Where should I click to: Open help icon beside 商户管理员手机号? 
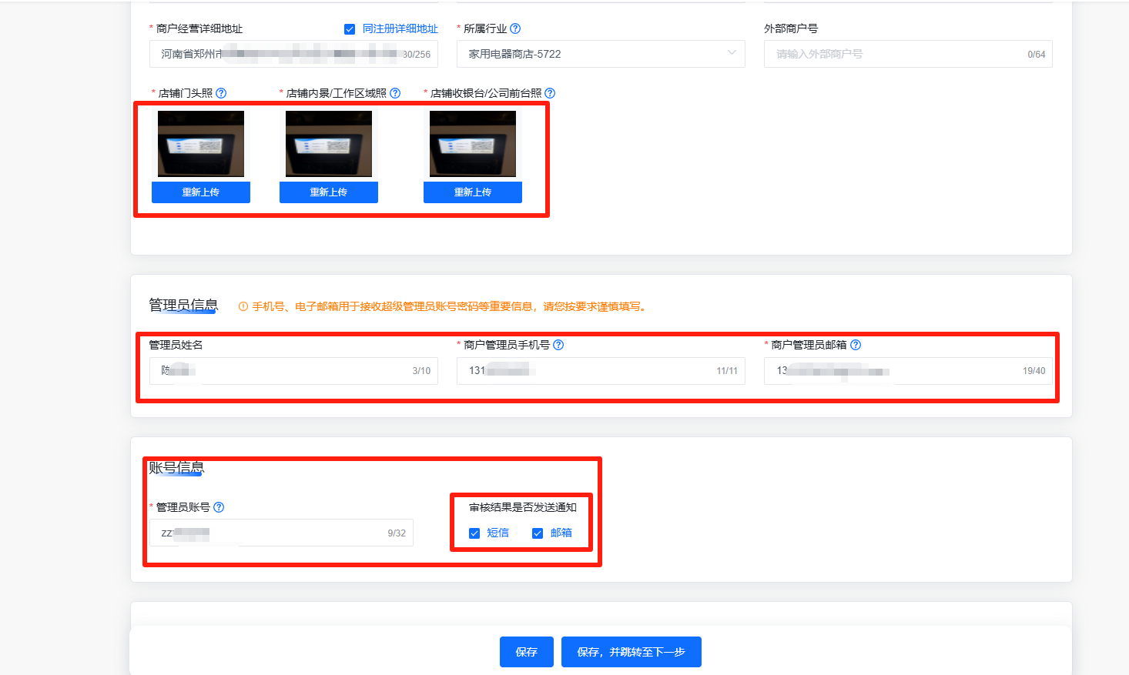point(558,345)
